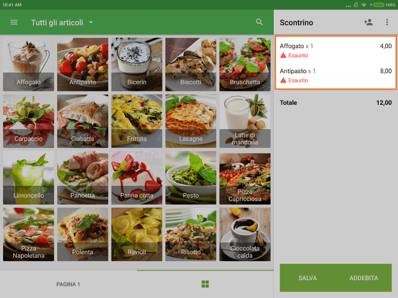Add Frittata to the receipt
Image resolution: width=398 pixels, height=298 pixels.
click(x=136, y=121)
